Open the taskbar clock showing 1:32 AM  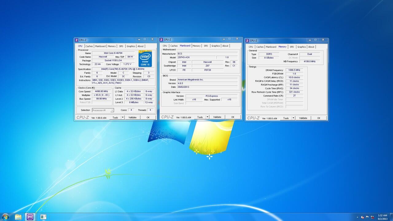coord(382,217)
